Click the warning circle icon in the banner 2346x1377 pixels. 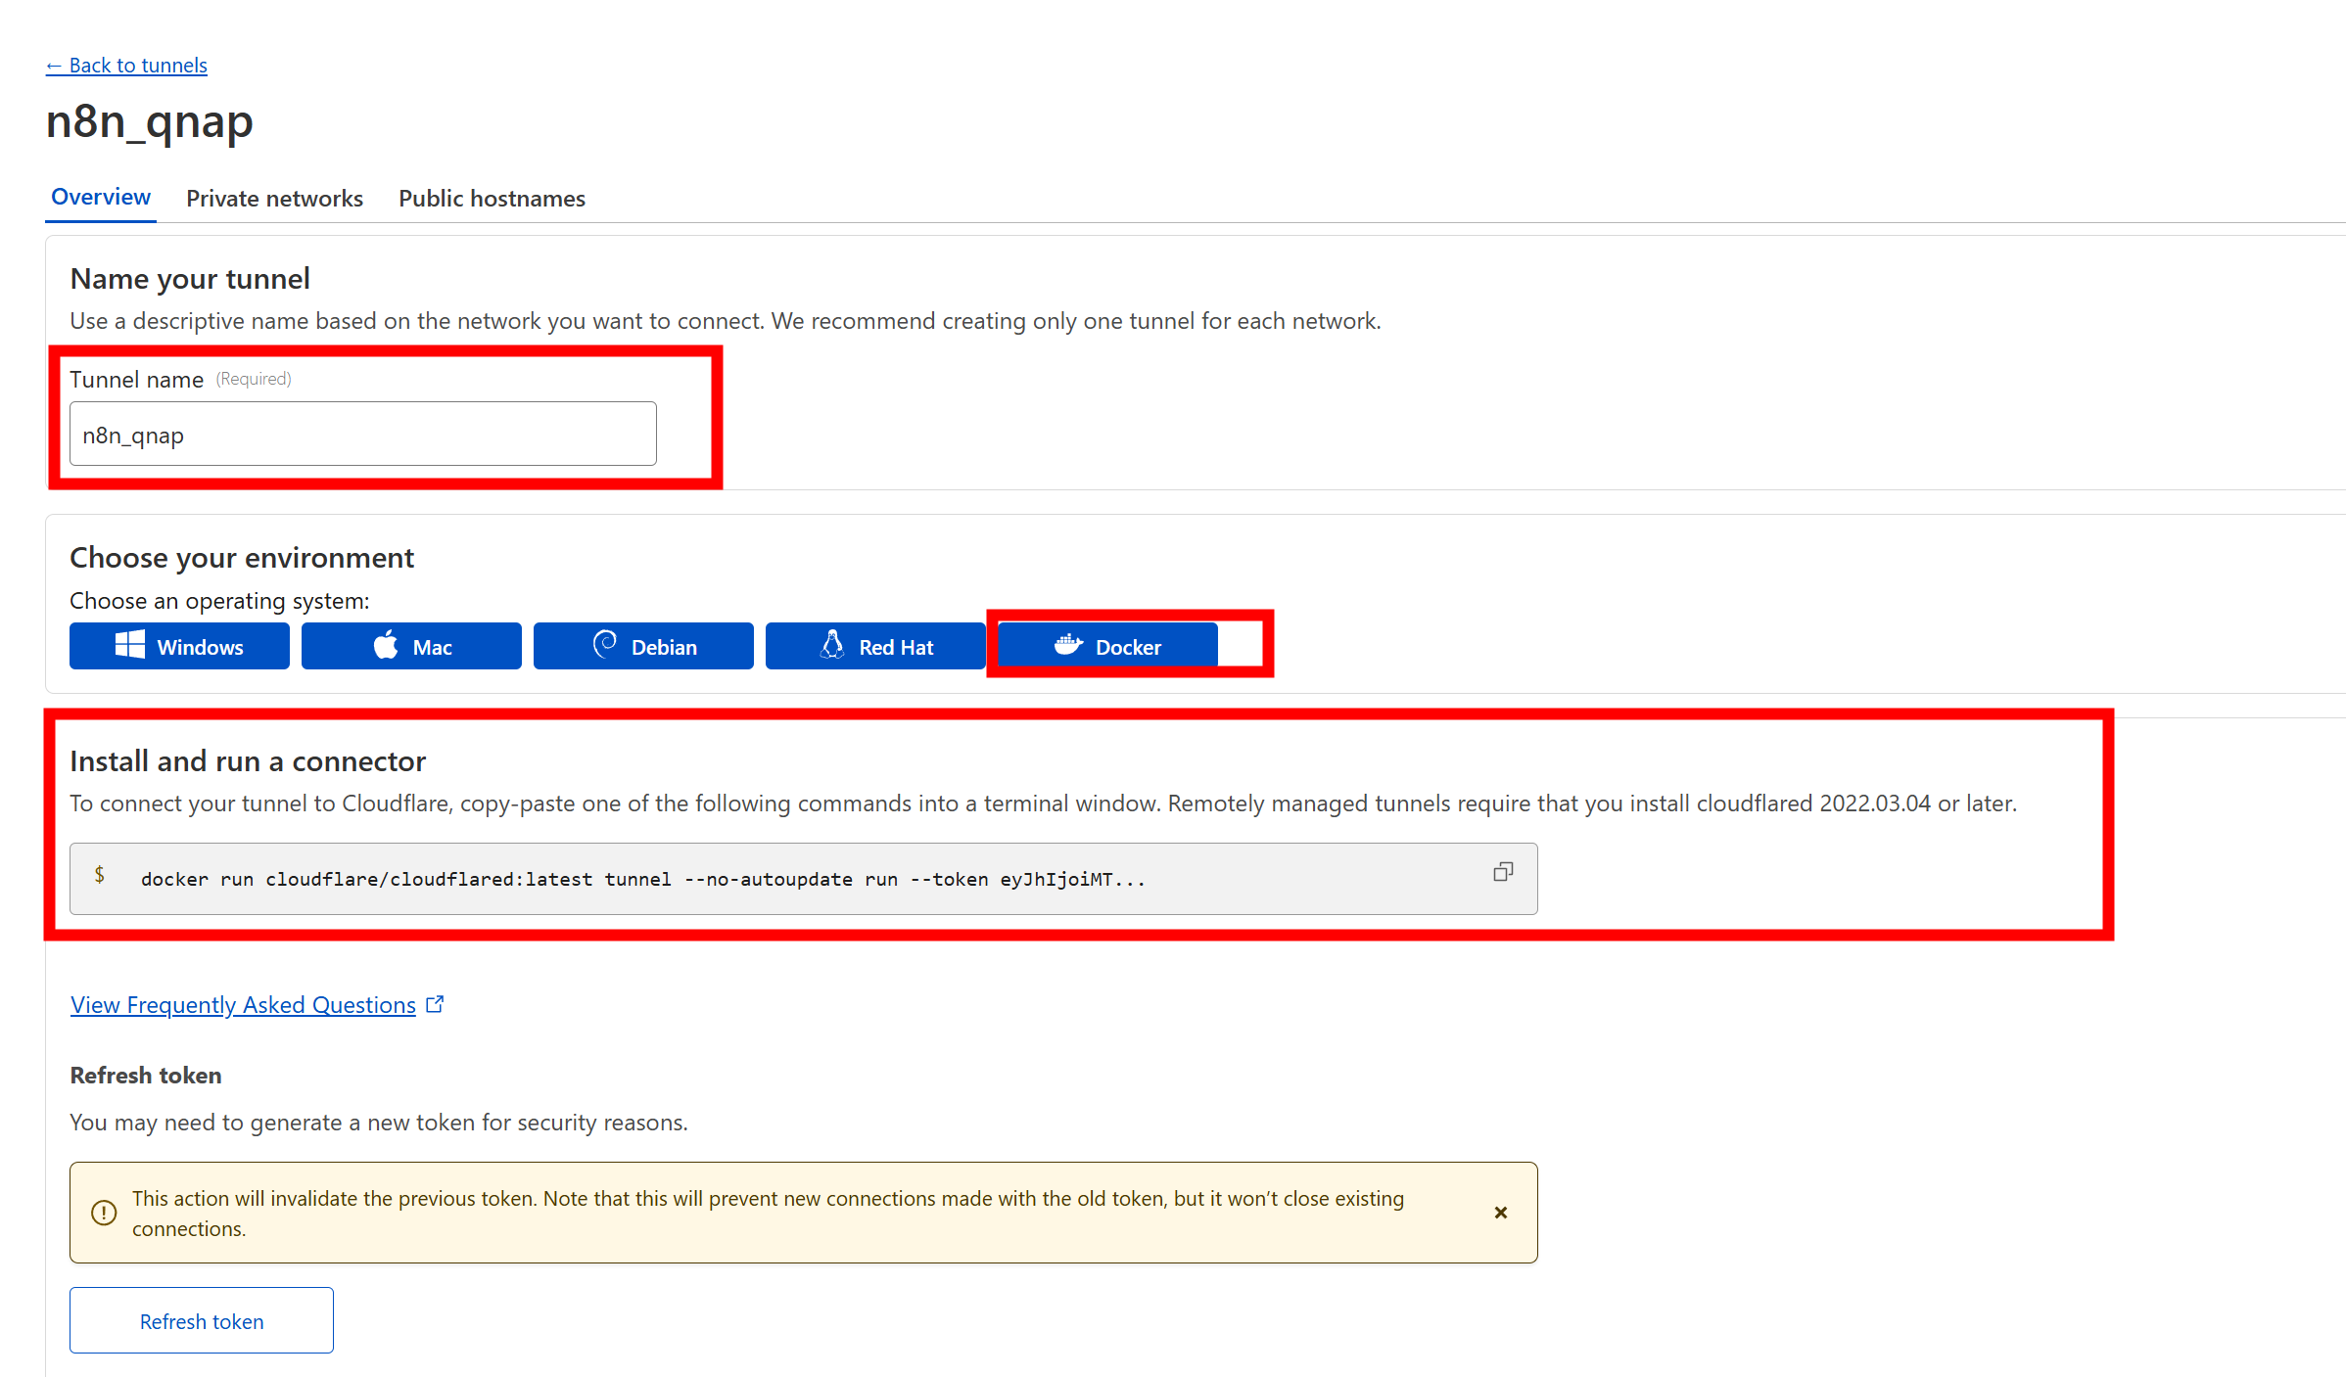point(104,1213)
